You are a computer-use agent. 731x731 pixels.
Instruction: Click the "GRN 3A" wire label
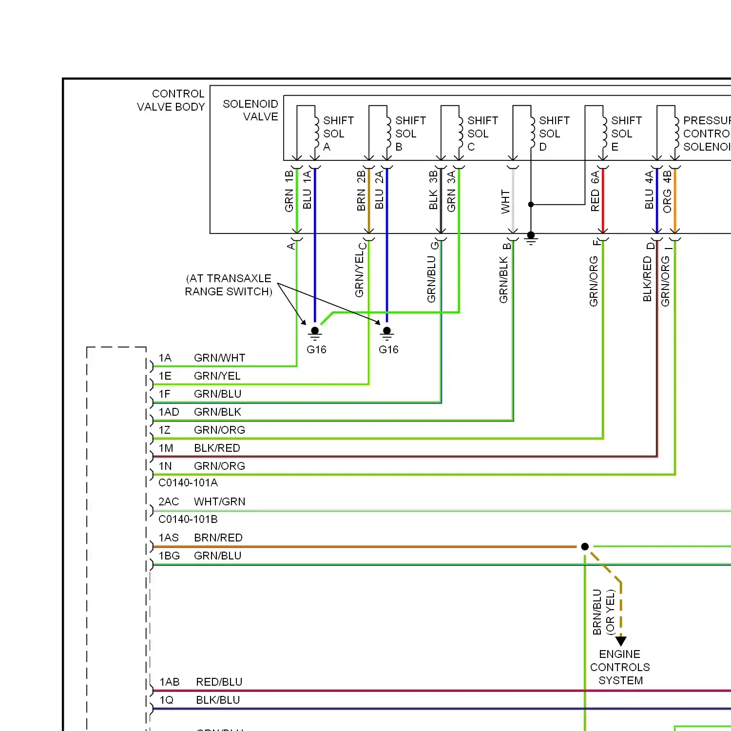tap(451, 191)
